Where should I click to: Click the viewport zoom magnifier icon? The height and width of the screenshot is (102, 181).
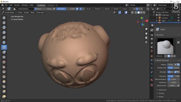point(146,29)
